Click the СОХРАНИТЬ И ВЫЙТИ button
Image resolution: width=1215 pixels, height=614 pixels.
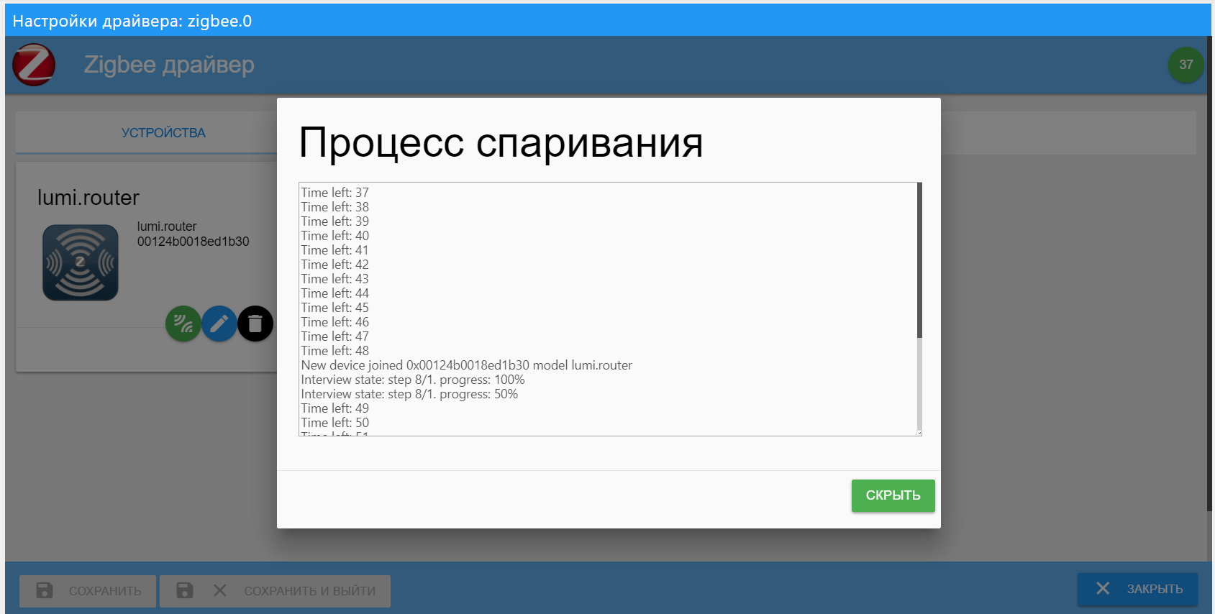276,591
